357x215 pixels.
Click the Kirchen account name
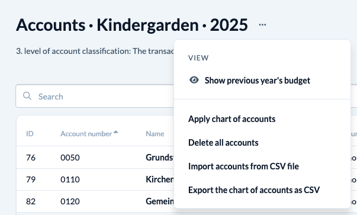(x=160, y=179)
